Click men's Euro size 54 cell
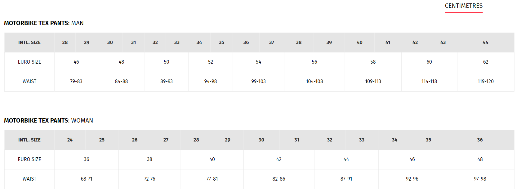The width and height of the screenshot is (517, 193). pyautogui.click(x=258, y=62)
